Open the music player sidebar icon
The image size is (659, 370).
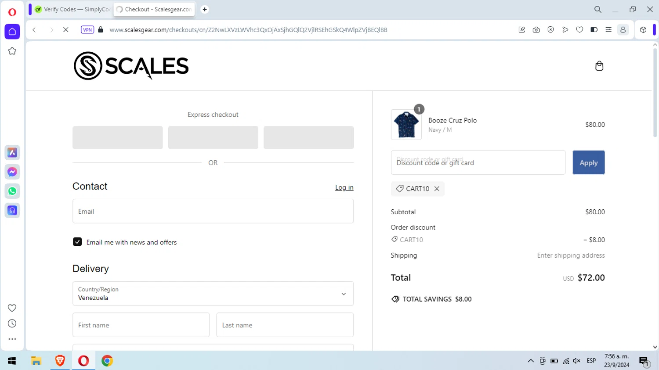[12, 210]
